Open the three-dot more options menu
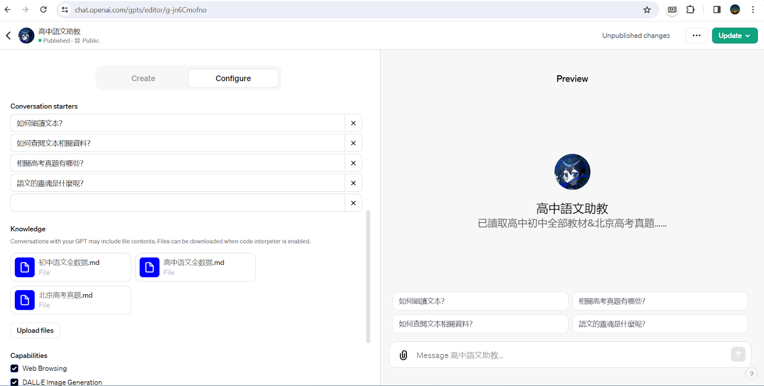The width and height of the screenshot is (764, 386). [x=696, y=36]
